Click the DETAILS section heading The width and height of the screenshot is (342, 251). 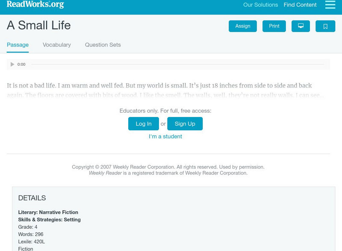click(x=32, y=197)
